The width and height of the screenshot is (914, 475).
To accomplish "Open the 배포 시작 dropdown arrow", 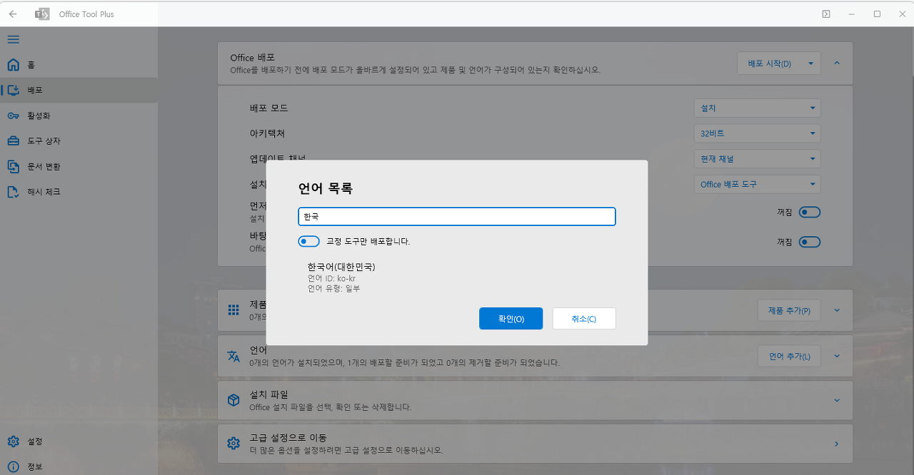I will point(811,63).
